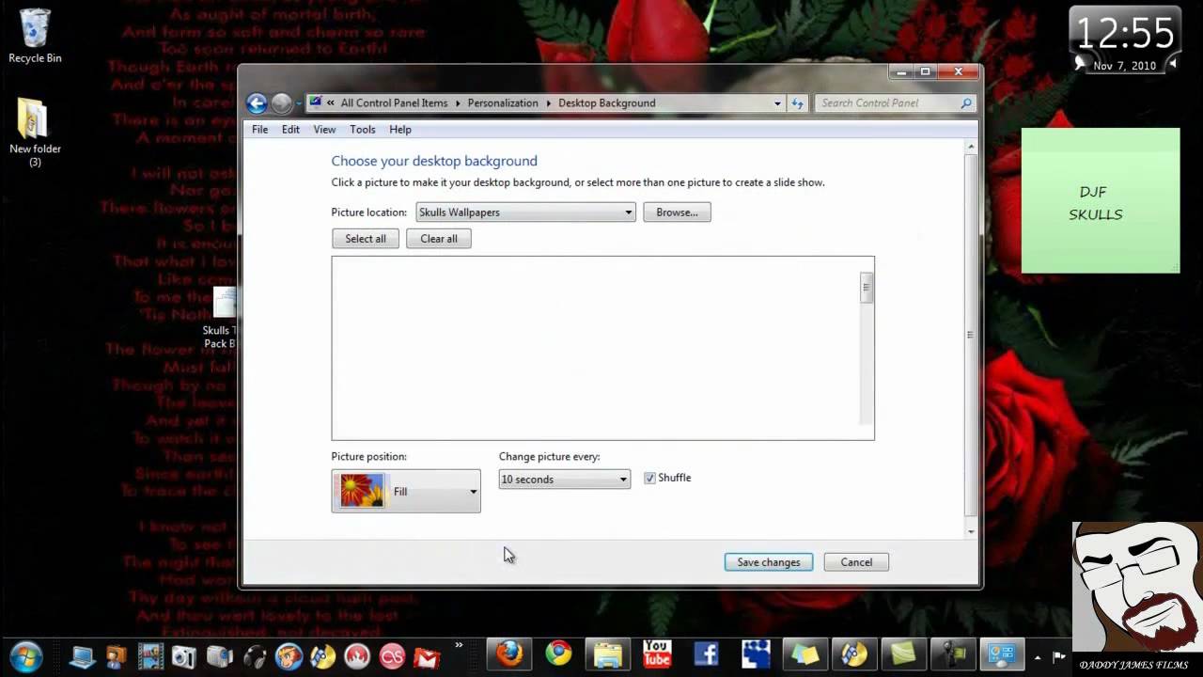The height and width of the screenshot is (677, 1203).
Task: Refresh the Control Panel address bar
Action: tap(798, 103)
